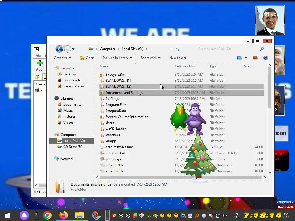
Task: Click the Change your view icon
Action: click(x=239, y=58)
